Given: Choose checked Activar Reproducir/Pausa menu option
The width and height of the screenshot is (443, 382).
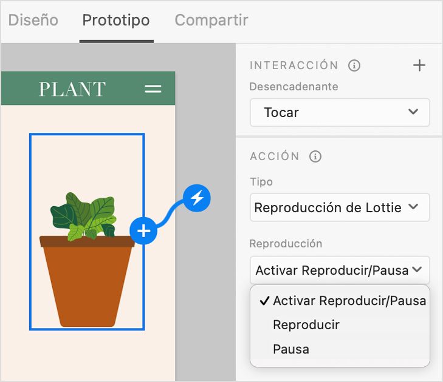Looking at the screenshot, I should click(x=340, y=301).
